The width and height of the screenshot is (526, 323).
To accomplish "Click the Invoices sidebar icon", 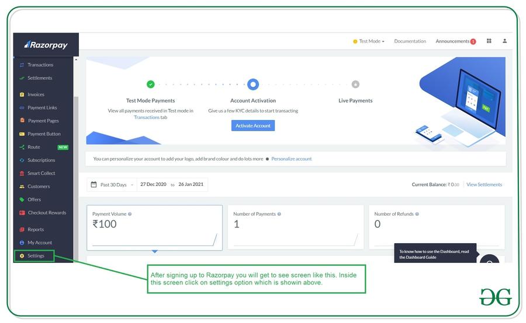I will 22,94.
